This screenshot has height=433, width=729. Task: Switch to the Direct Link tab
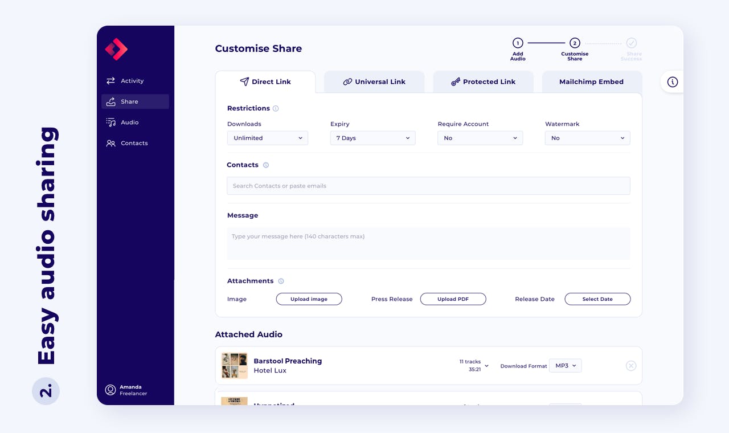click(x=265, y=82)
